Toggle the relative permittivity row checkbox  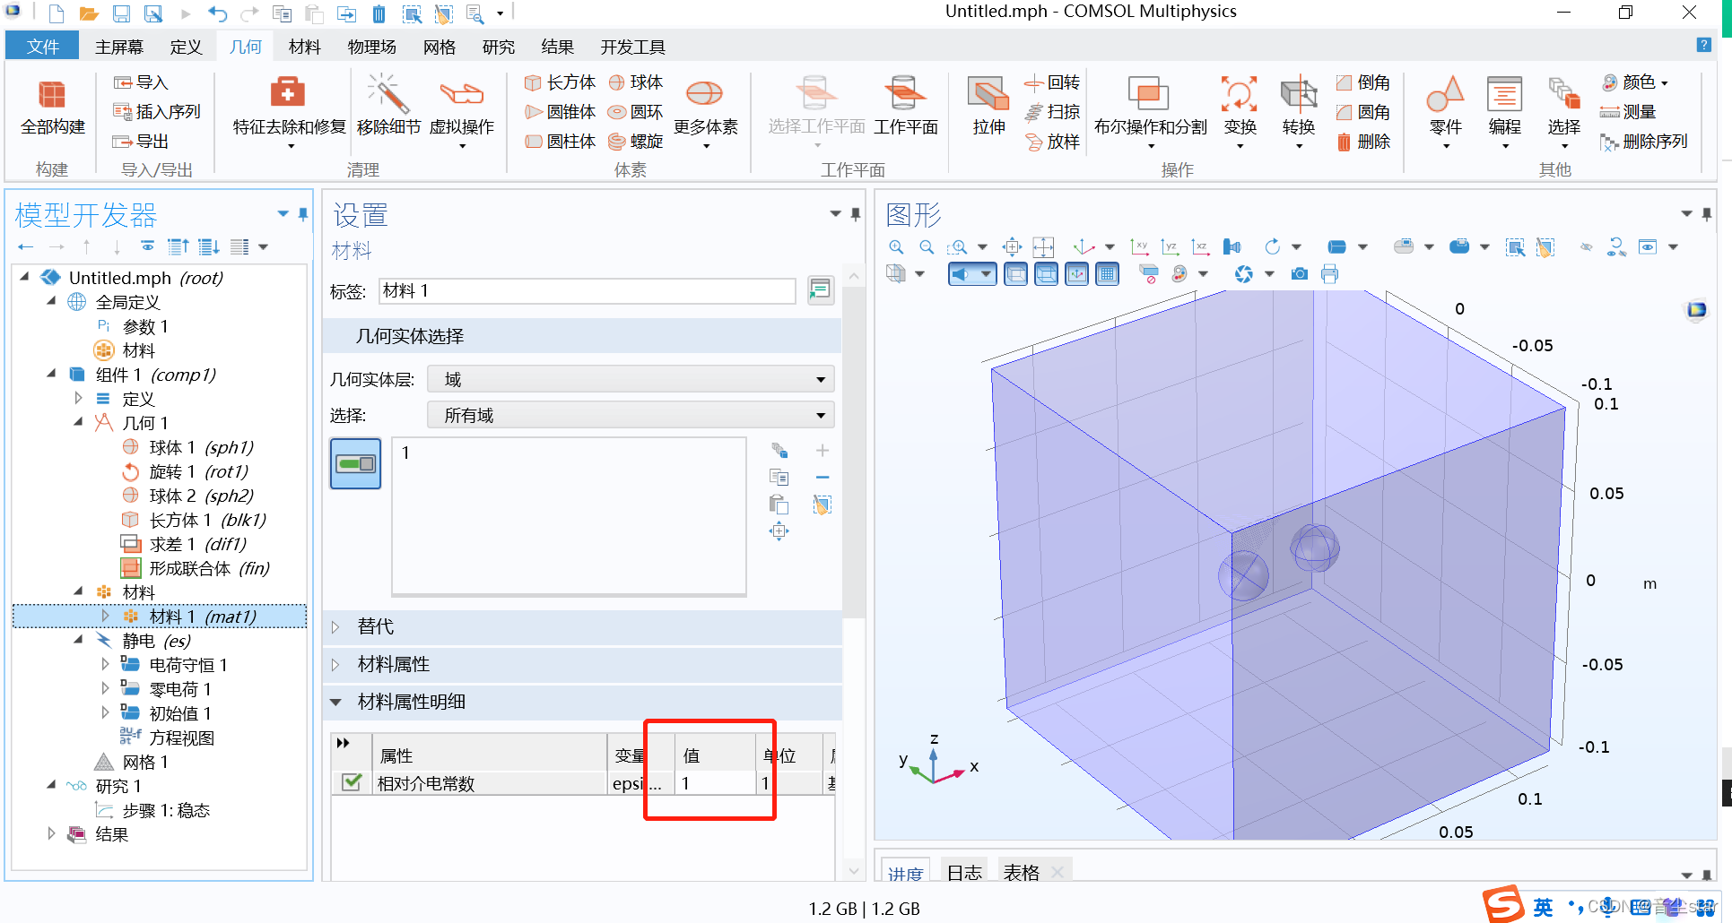[x=352, y=782]
